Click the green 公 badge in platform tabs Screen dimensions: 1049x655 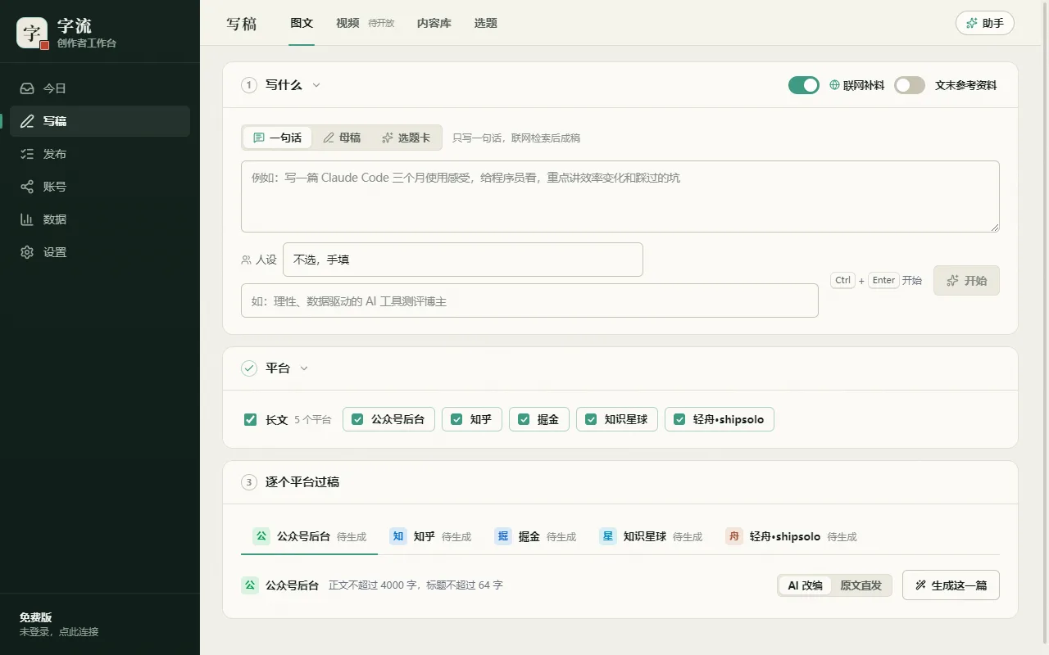261,536
